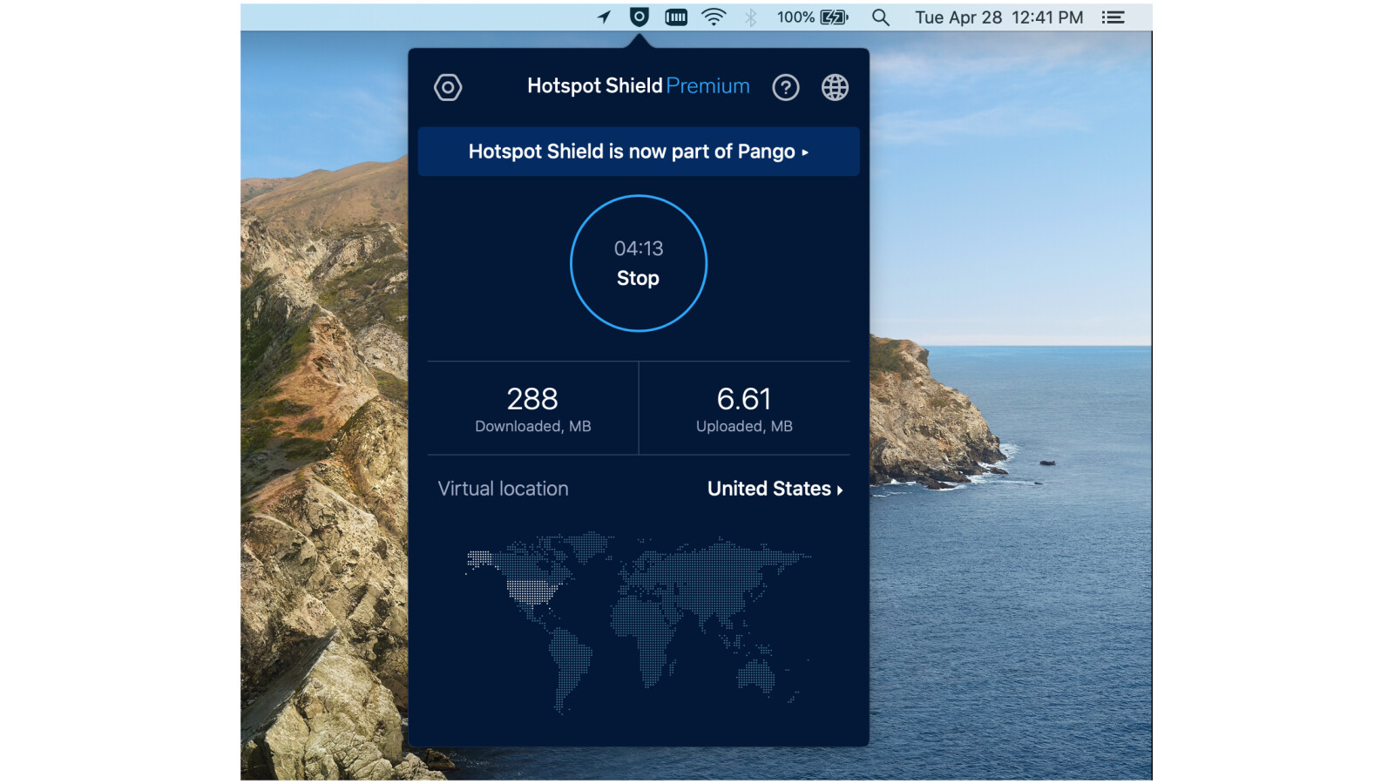Click the Virtual location label
The height and width of the screenshot is (784, 1394).
coord(503,489)
